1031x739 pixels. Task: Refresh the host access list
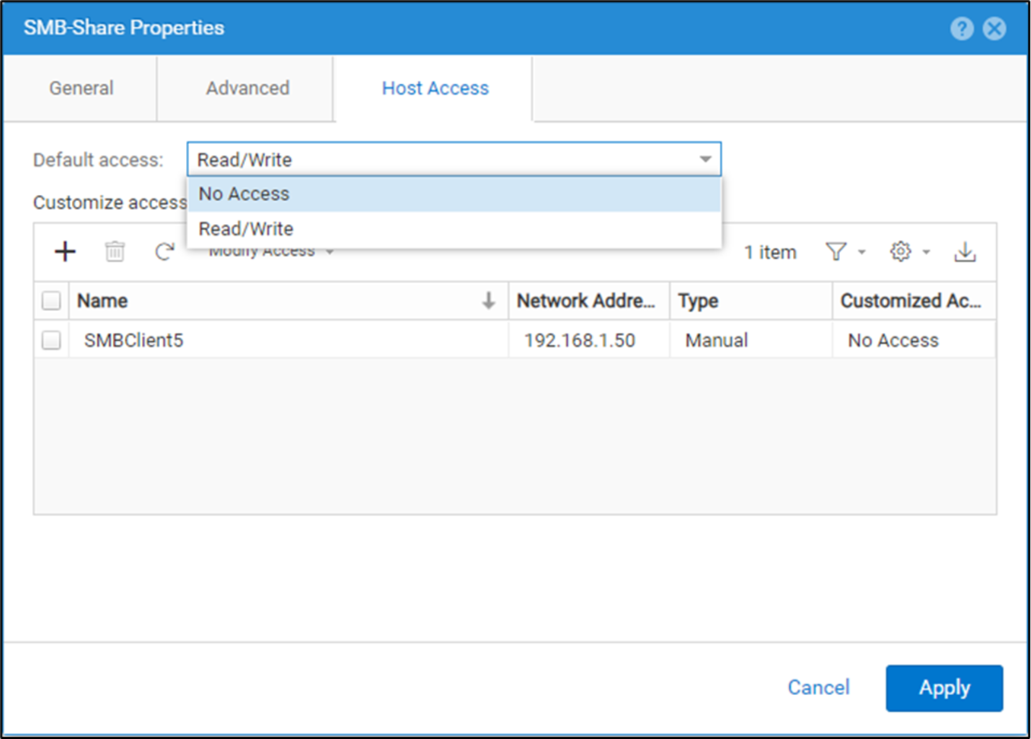[164, 252]
